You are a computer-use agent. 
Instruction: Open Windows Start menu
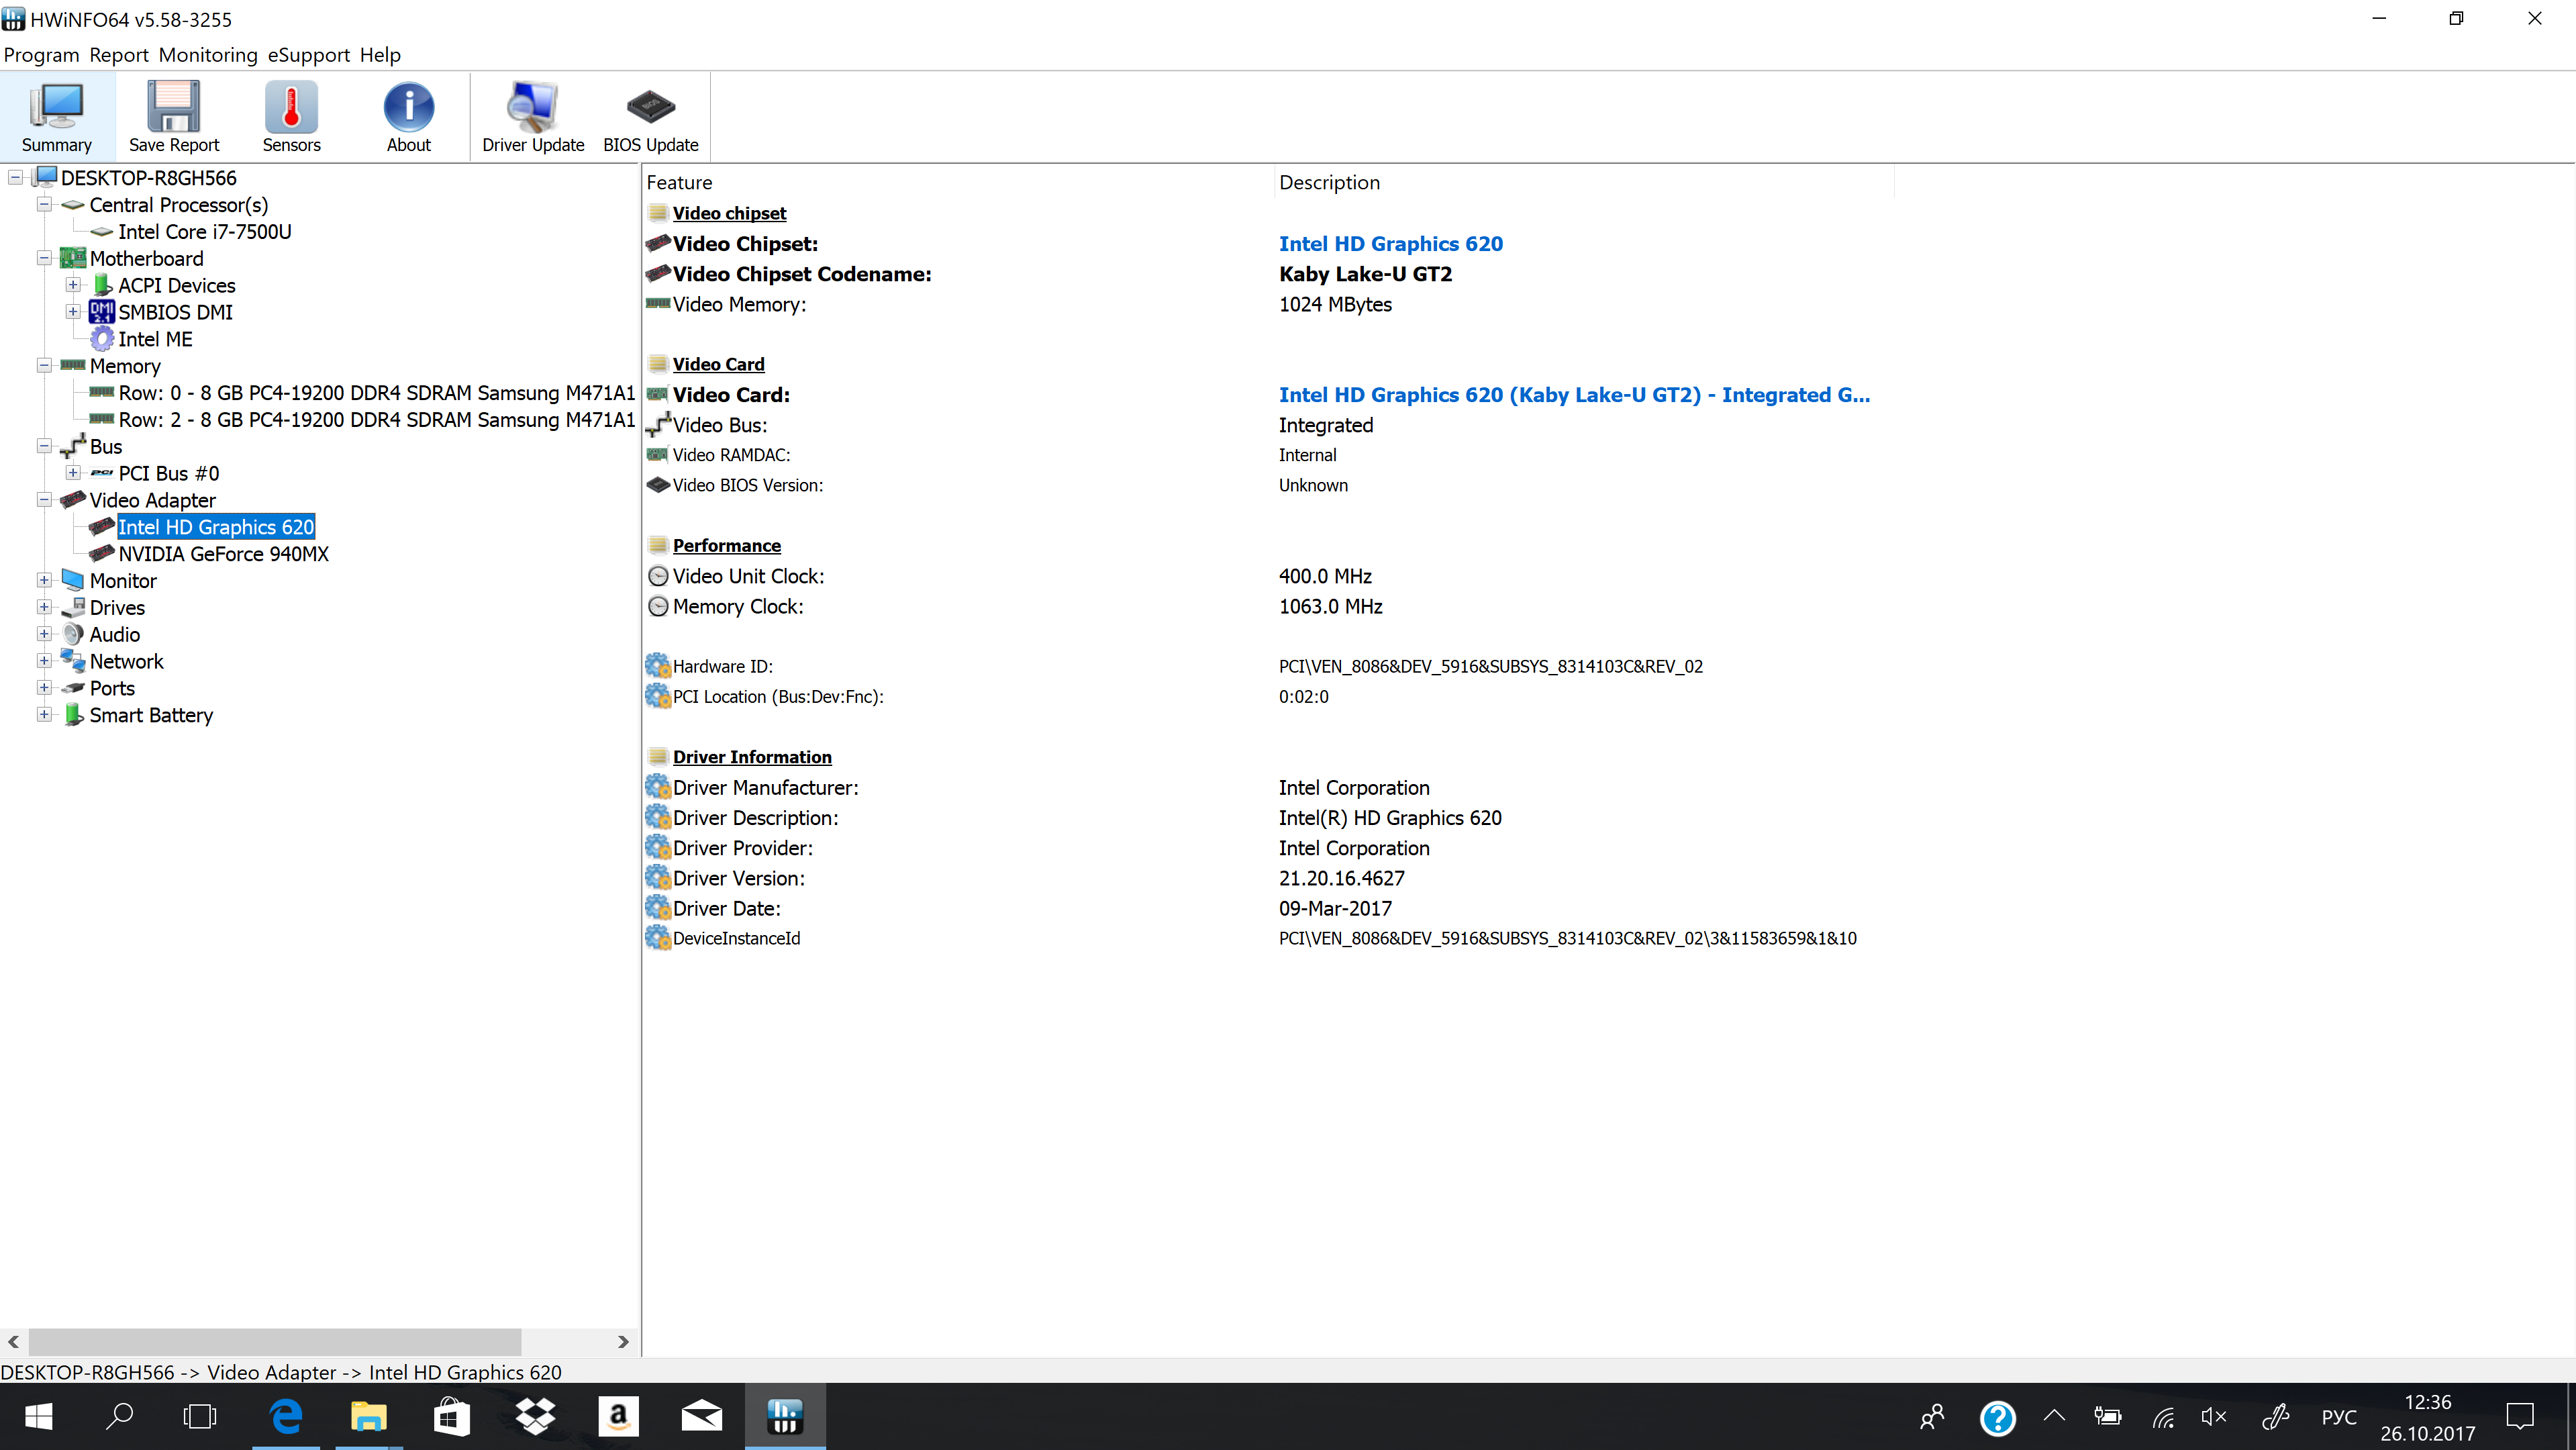[38, 1417]
